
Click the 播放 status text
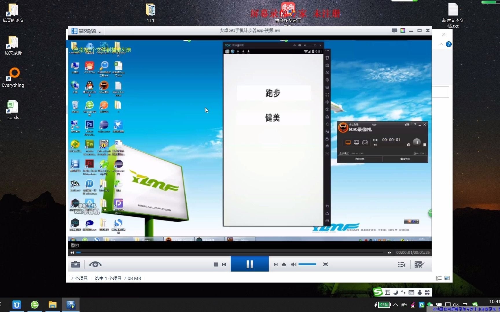click(75, 245)
